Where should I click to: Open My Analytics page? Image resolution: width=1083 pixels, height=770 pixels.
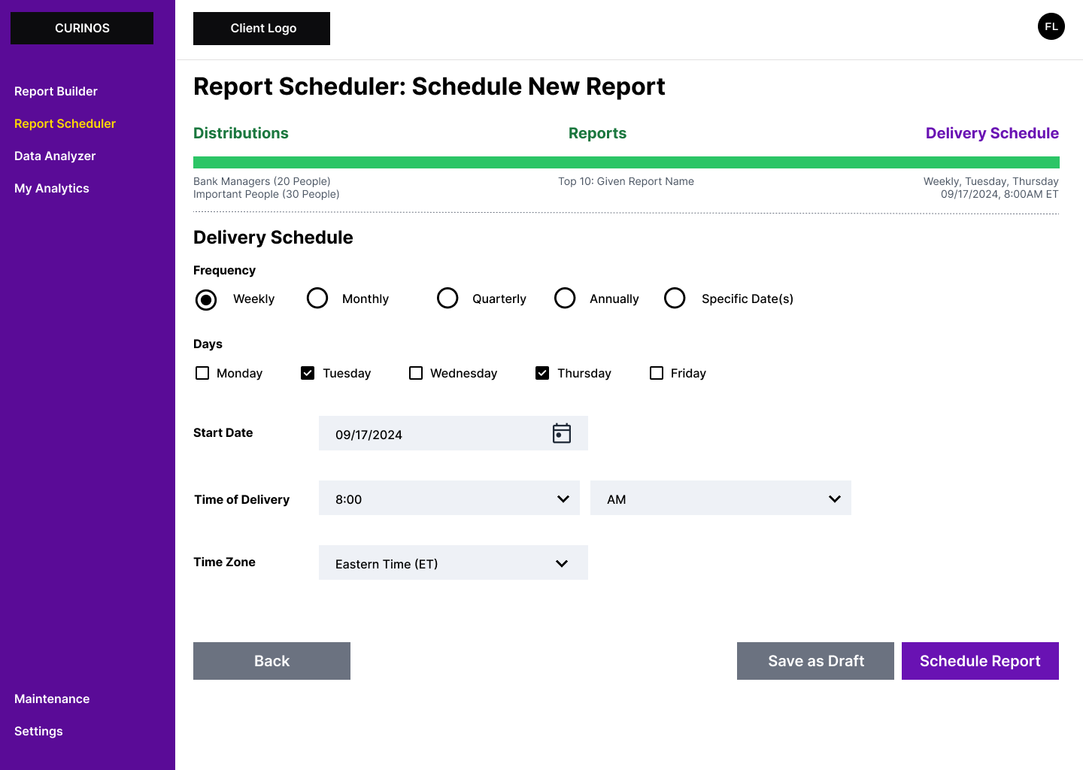52,188
